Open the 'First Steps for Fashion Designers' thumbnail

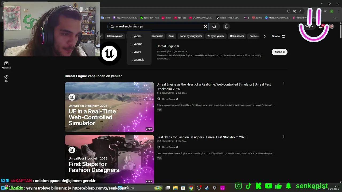point(109,159)
